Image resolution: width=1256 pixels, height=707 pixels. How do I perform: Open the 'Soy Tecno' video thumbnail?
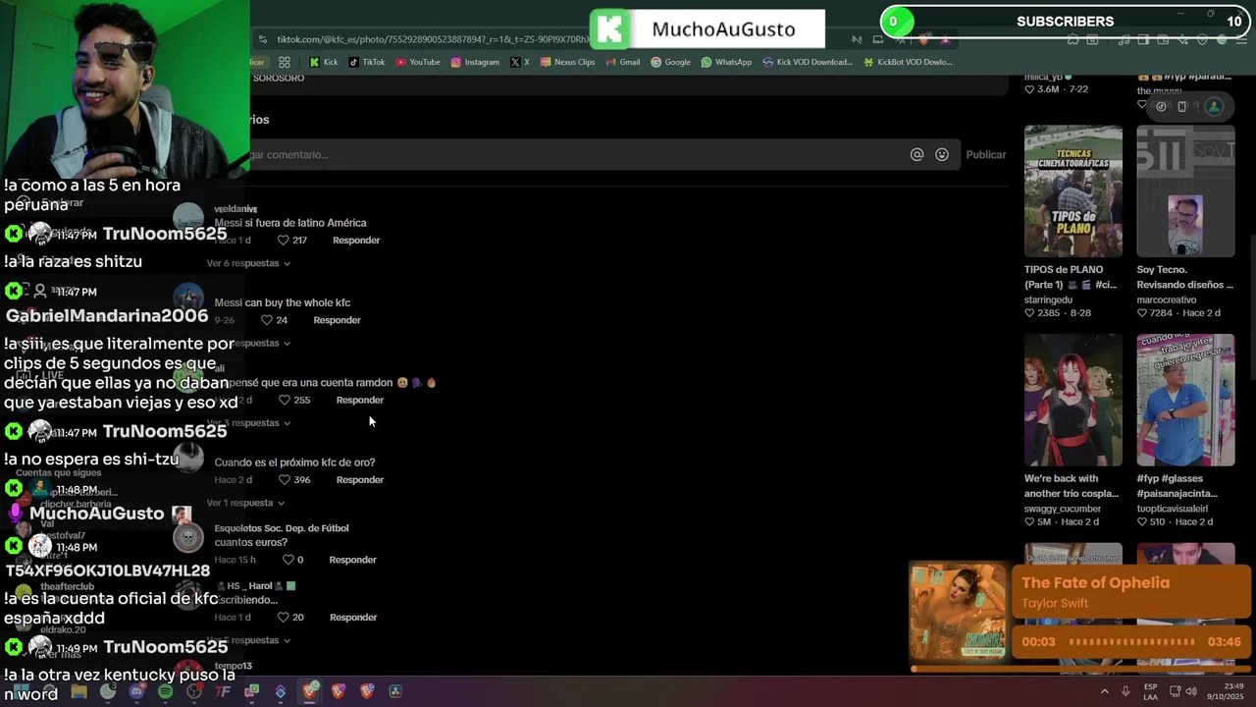(1185, 190)
